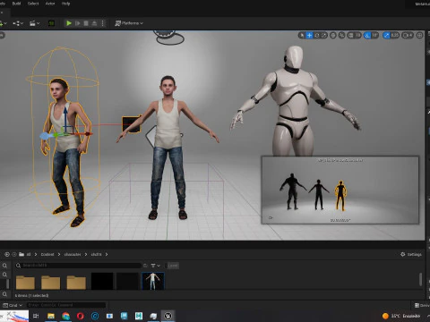Click the viewport layout maximize icon
430x322 pixels.
point(419,36)
